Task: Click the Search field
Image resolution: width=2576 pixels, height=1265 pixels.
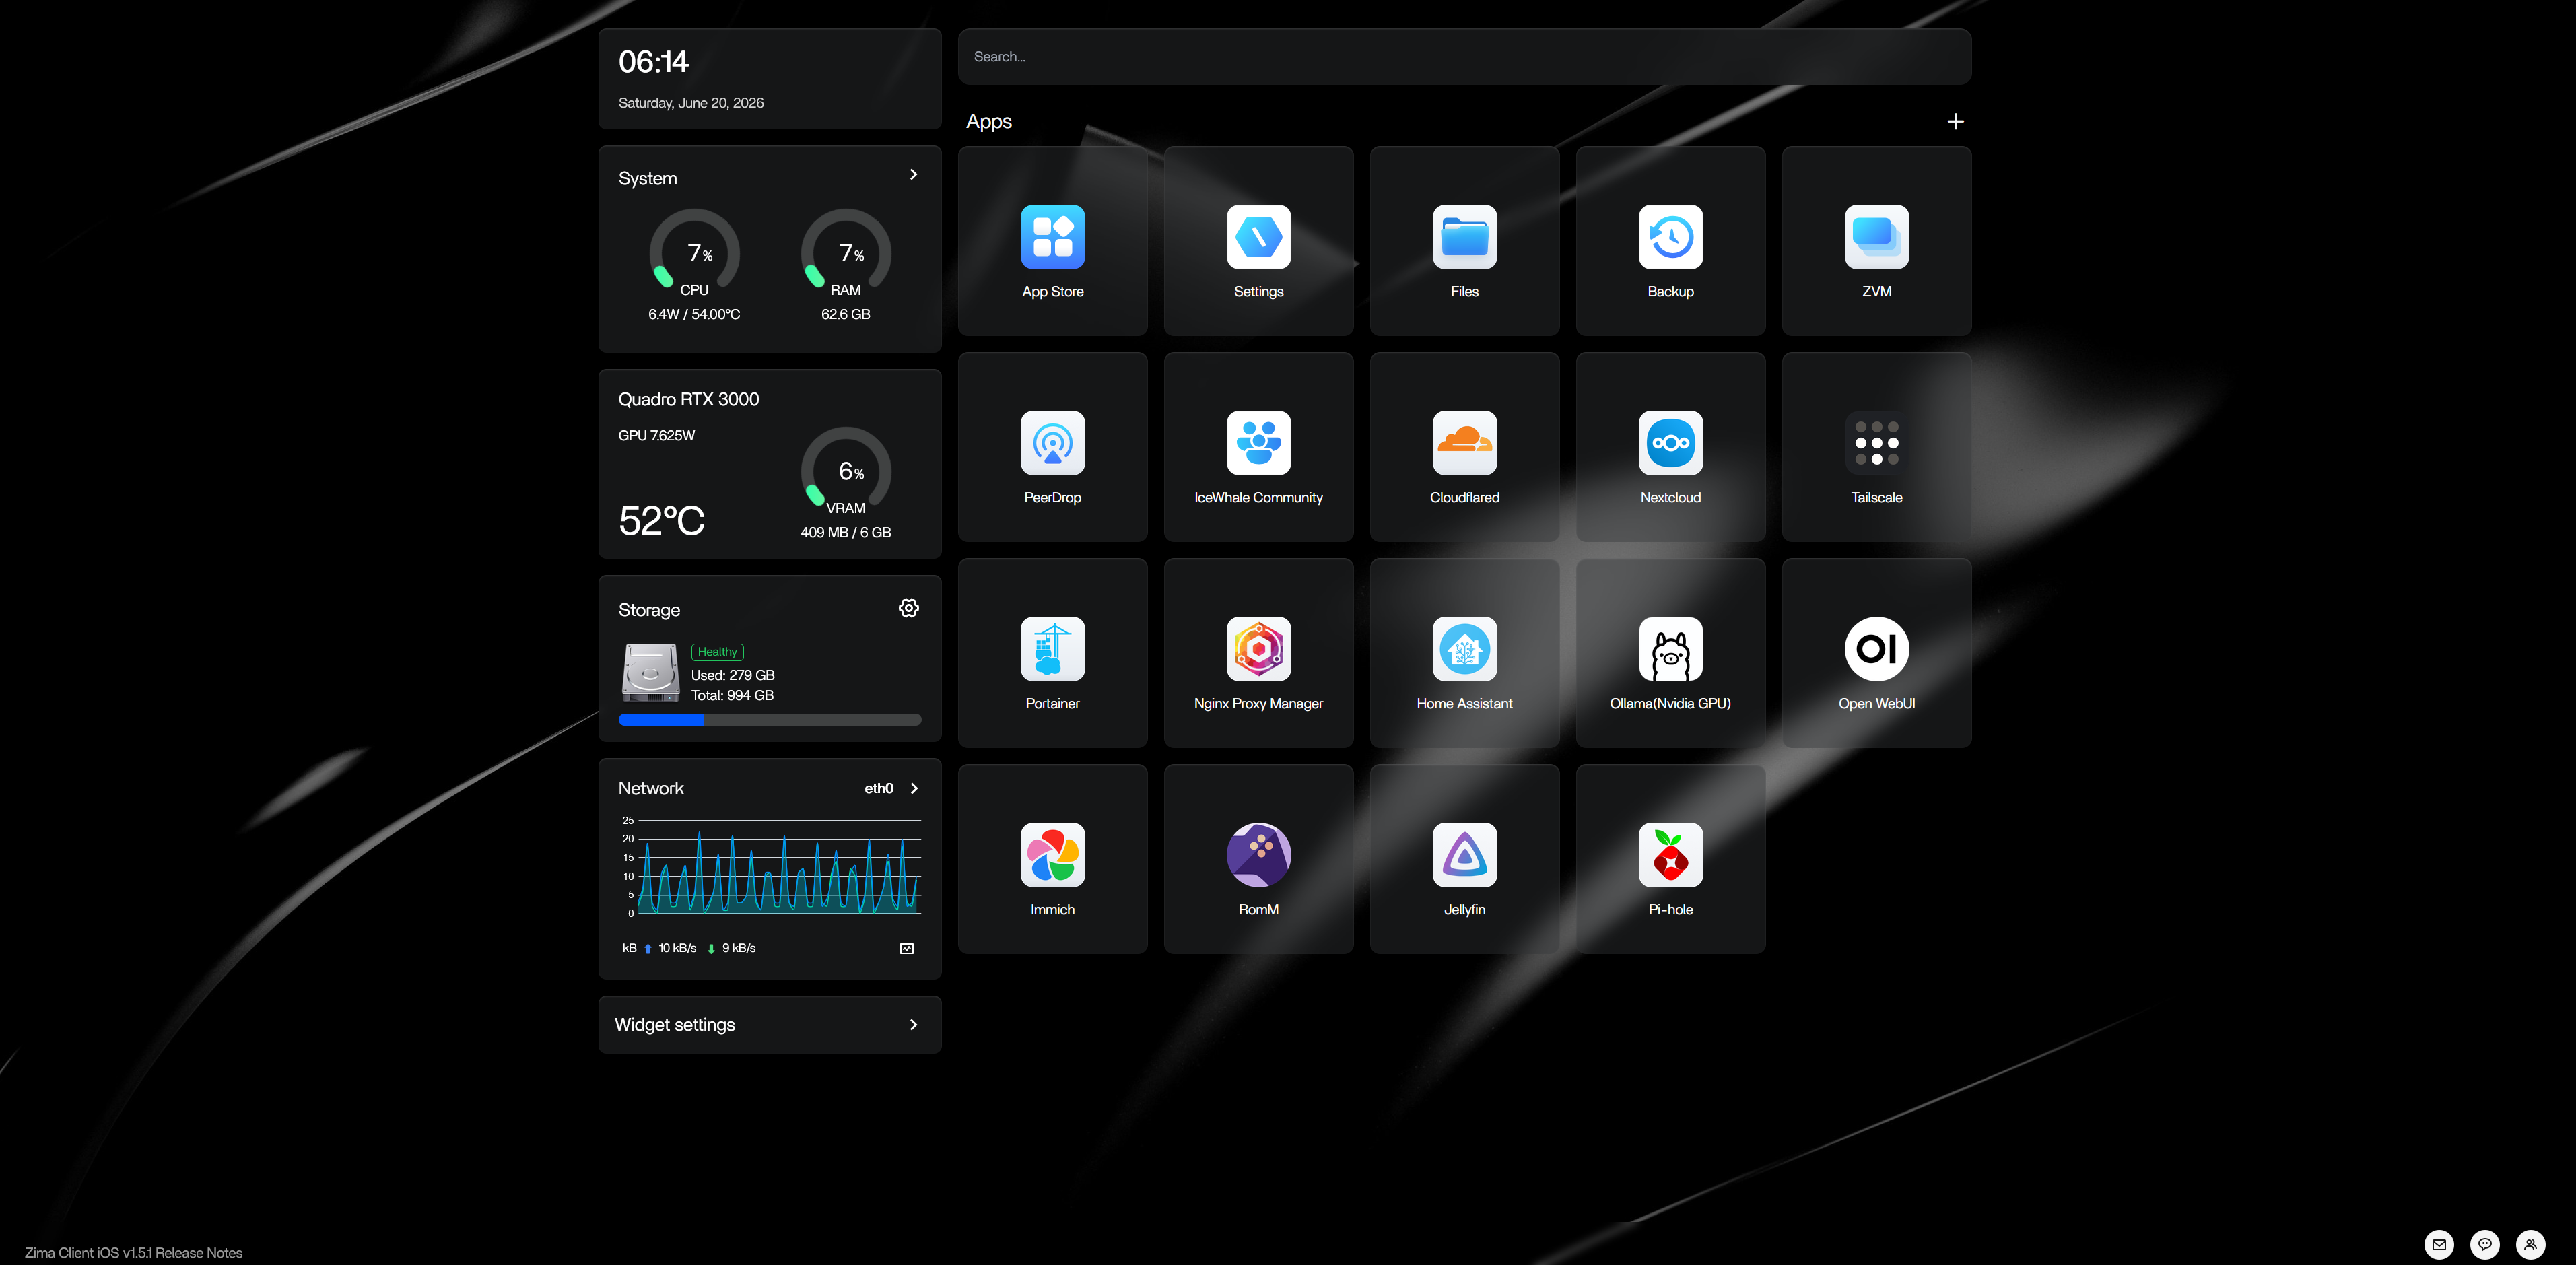Action: pyautogui.click(x=1464, y=56)
